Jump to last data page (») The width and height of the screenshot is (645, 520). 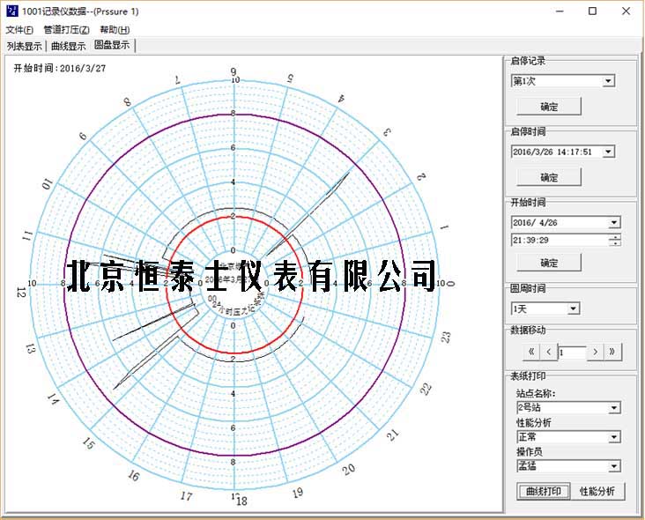pos(612,352)
